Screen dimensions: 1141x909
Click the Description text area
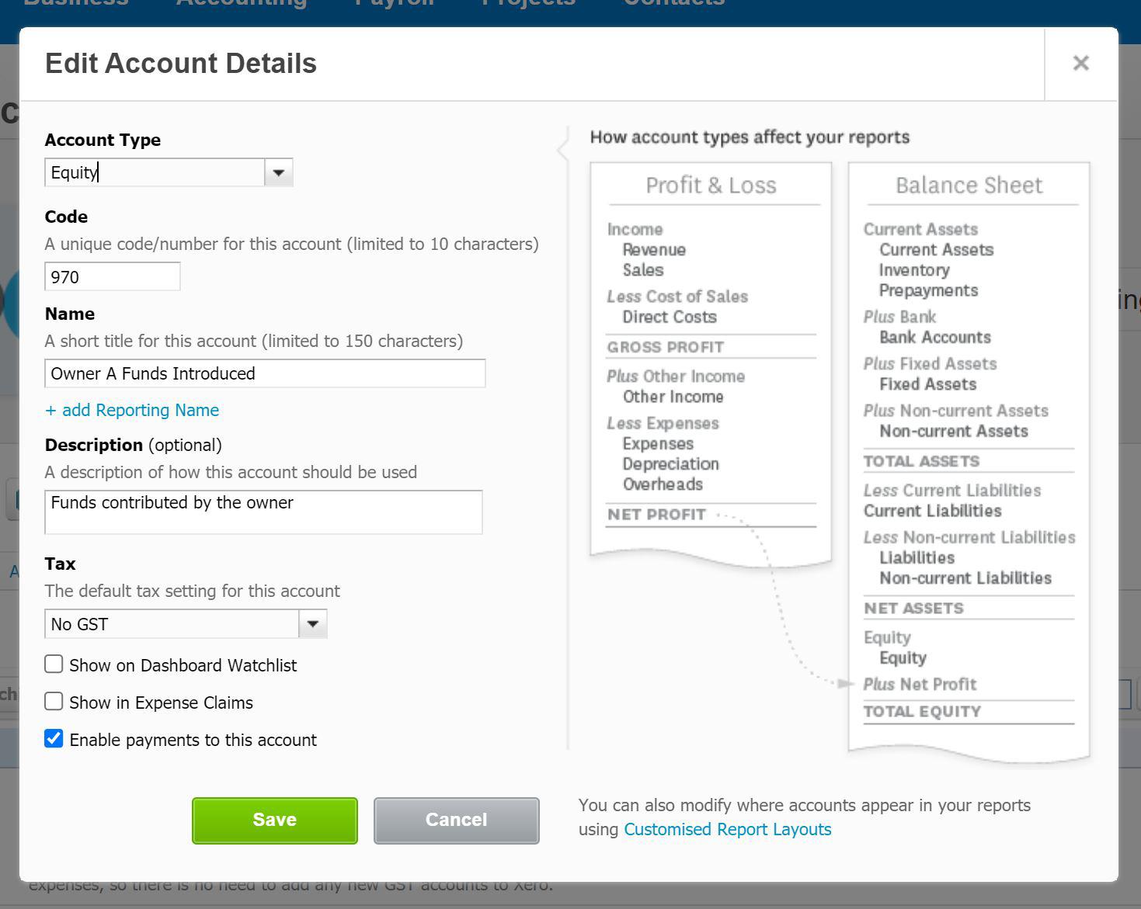click(263, 512)
